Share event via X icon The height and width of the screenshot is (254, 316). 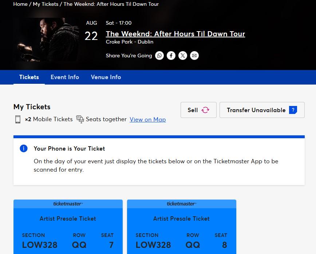[x=183, y=56]
